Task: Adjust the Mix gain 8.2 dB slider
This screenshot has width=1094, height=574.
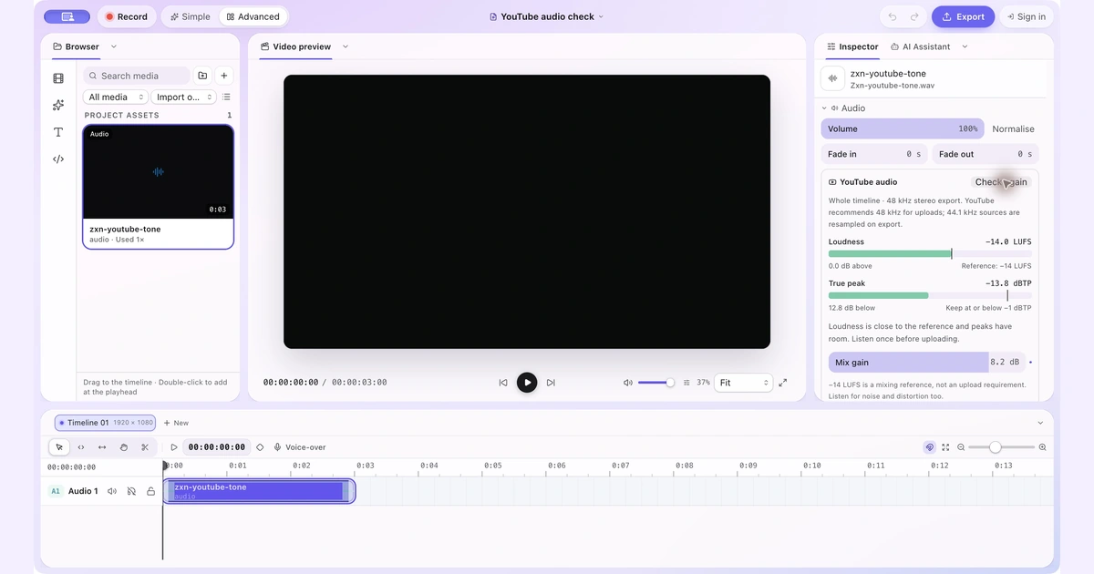Action: point(927,363)
